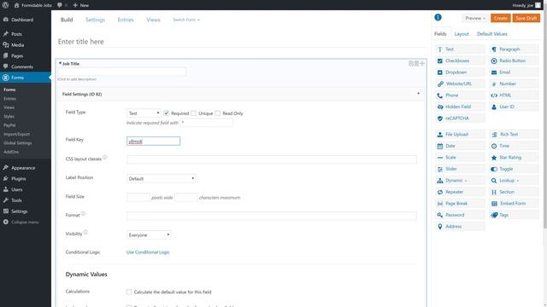
Task: Open the Field Type dropdown
Action: 144,113
